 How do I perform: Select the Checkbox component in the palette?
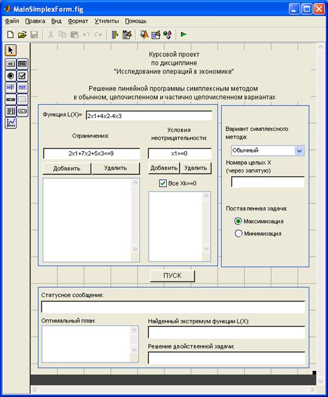point(23,76)
